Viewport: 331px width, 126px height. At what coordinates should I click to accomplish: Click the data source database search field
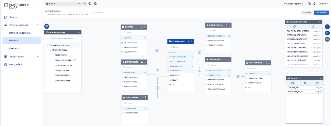(61, 38)
